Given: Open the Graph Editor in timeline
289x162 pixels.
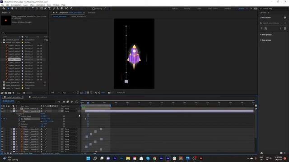Looking at the screenshot, I should (77, 102).
